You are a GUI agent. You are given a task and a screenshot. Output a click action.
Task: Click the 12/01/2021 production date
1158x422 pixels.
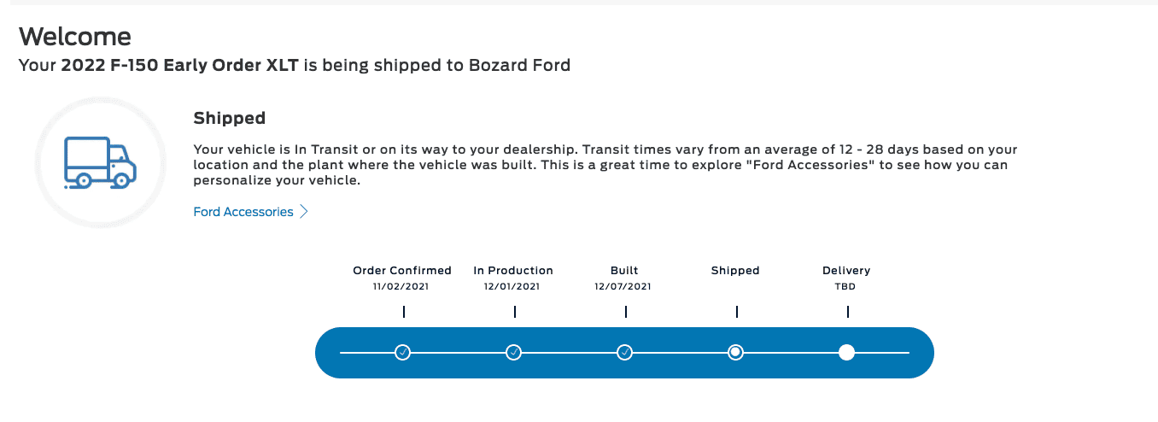pos(512,287)
